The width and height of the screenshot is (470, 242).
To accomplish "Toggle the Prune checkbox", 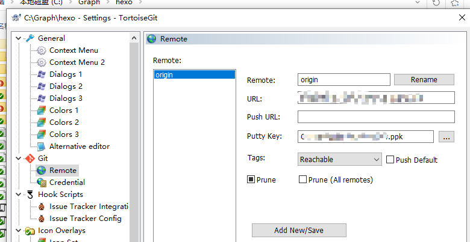I will click(251, 180).
